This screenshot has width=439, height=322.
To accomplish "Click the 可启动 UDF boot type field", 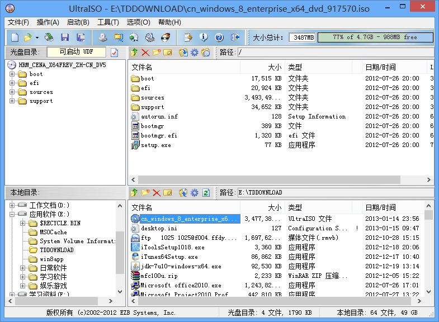I will 77,52.
